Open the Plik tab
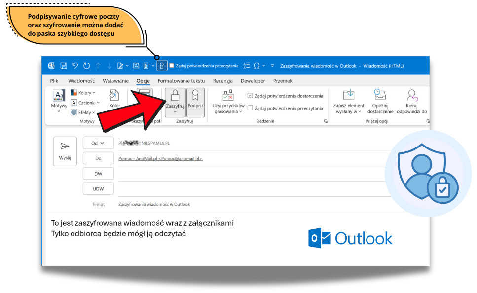477x293 pixels. point(54,81)
